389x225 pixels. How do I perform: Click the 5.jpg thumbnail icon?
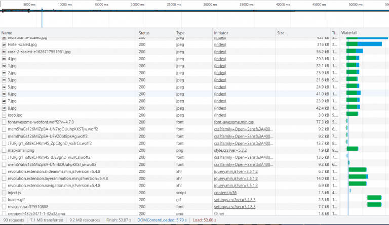click(4, 87)
